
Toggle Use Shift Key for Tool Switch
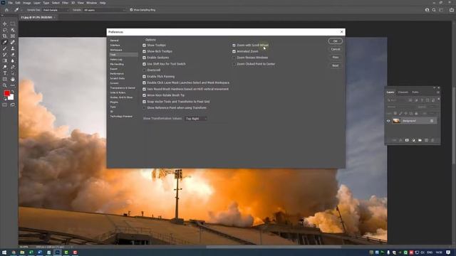[144, 64]
